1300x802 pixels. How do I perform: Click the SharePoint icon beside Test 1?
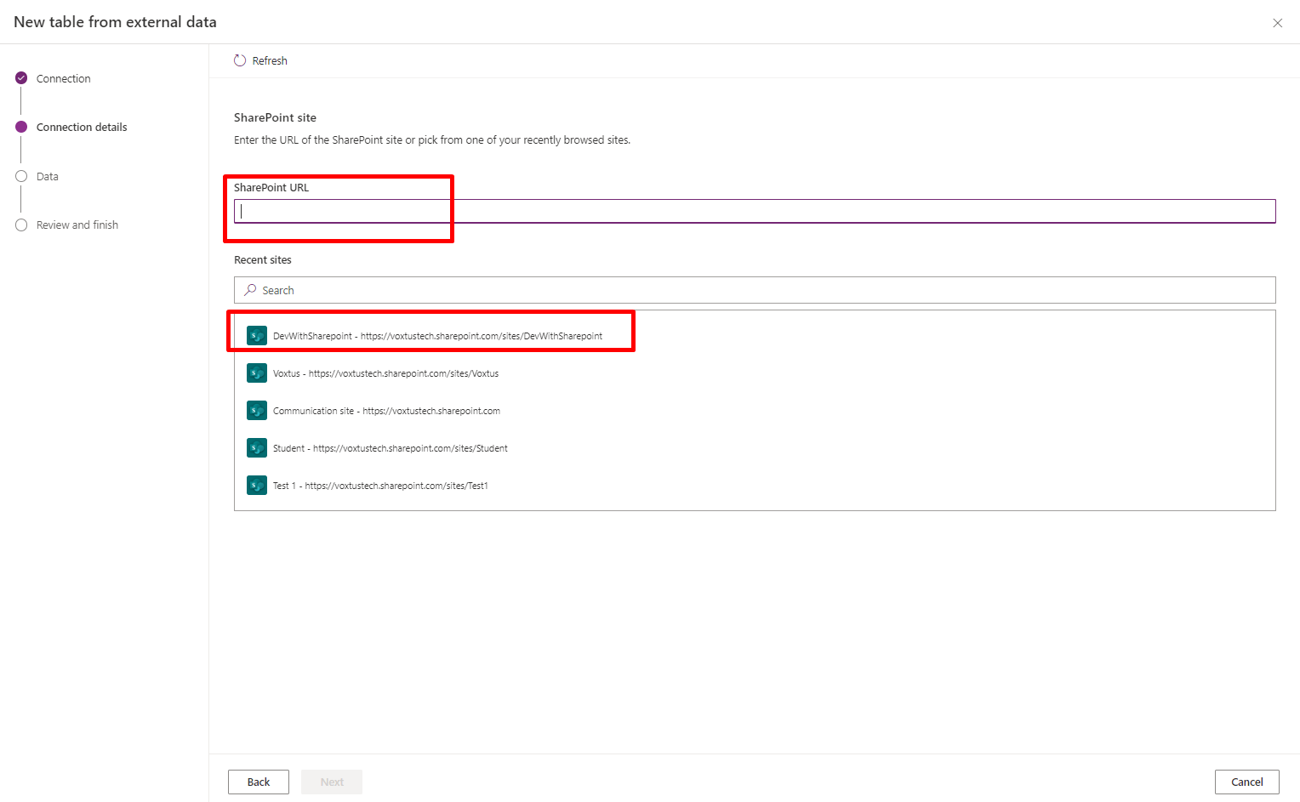[x=256, y=486]
